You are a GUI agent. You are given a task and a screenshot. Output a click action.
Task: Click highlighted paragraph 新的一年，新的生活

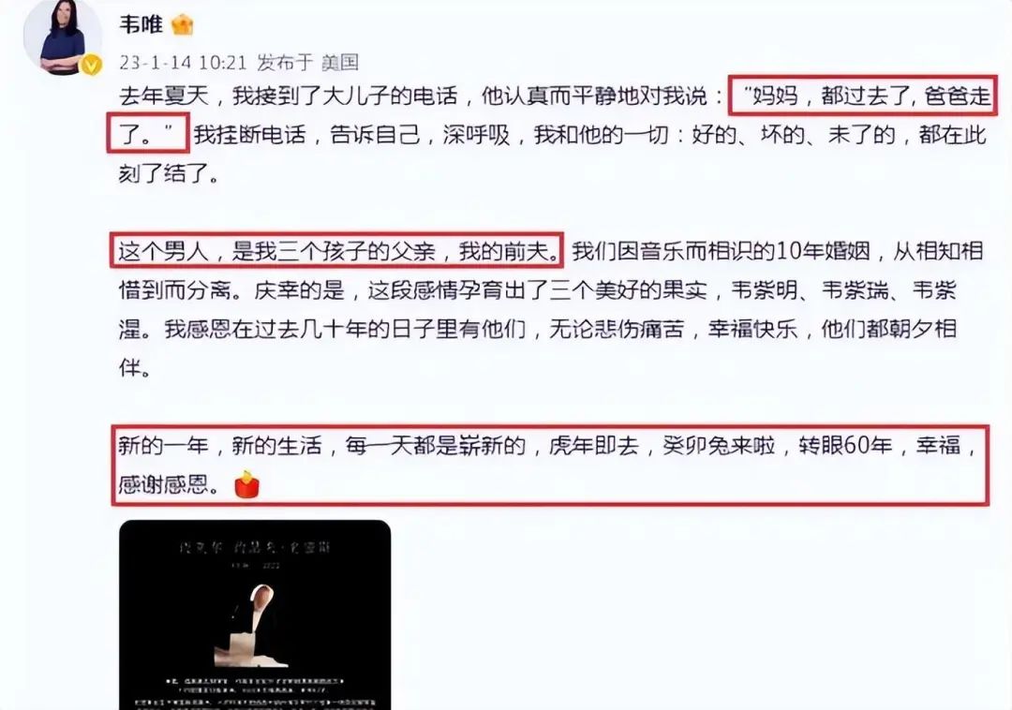[x=550, y=465]
